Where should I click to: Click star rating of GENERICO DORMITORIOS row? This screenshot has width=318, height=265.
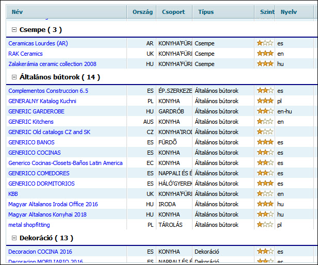click(265, 184)
